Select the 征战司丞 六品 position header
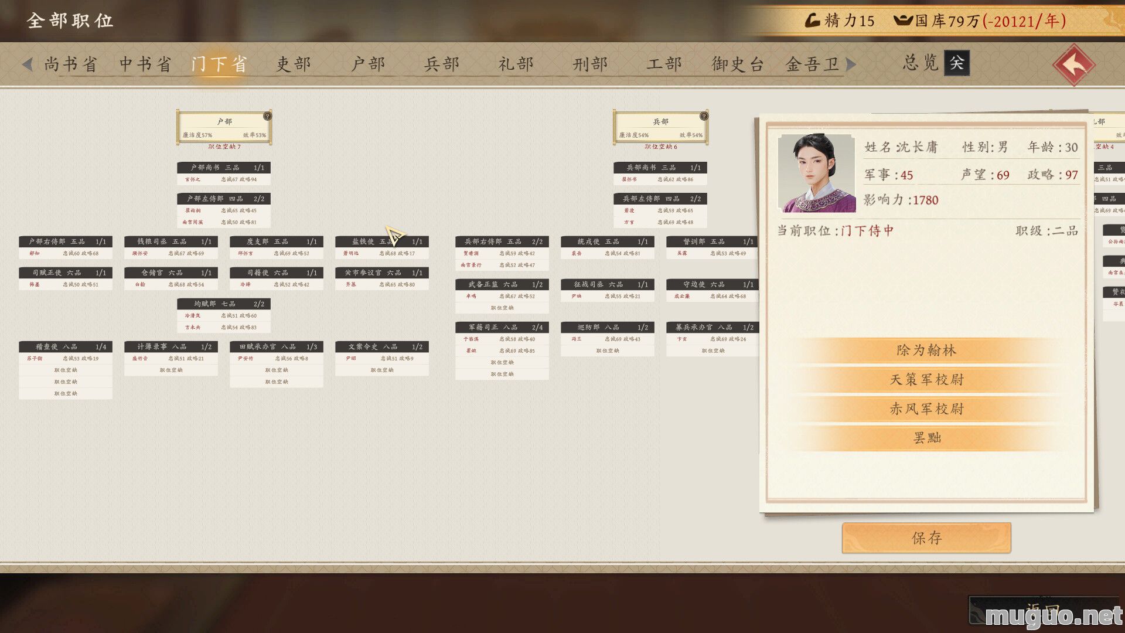Image resolution: width=1125 pixels, height=633 pixels. [x=608, y=284]
